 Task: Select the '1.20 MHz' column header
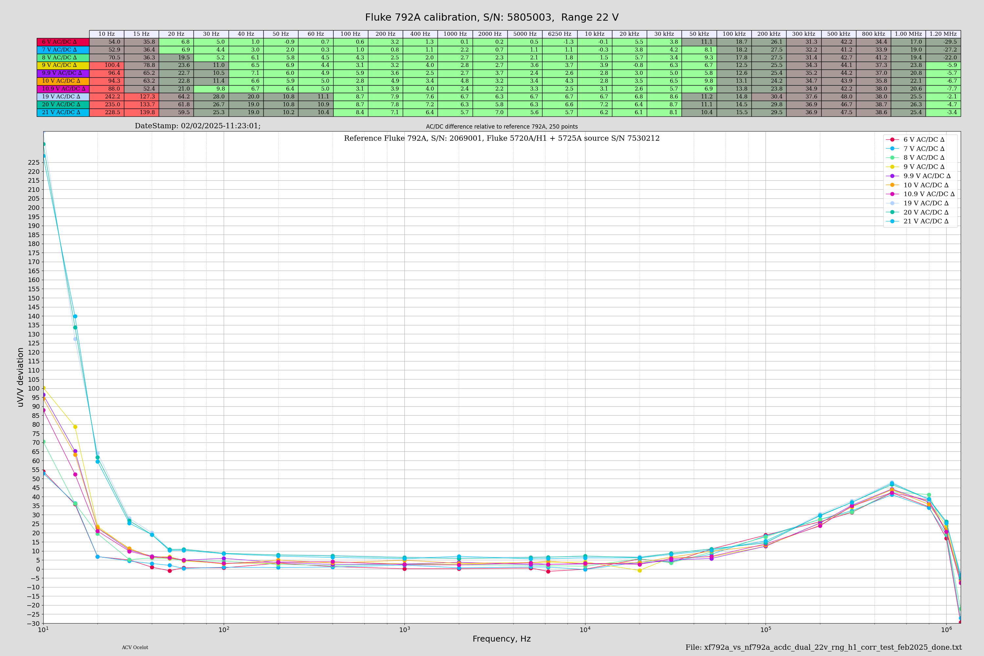pos(943,34)
